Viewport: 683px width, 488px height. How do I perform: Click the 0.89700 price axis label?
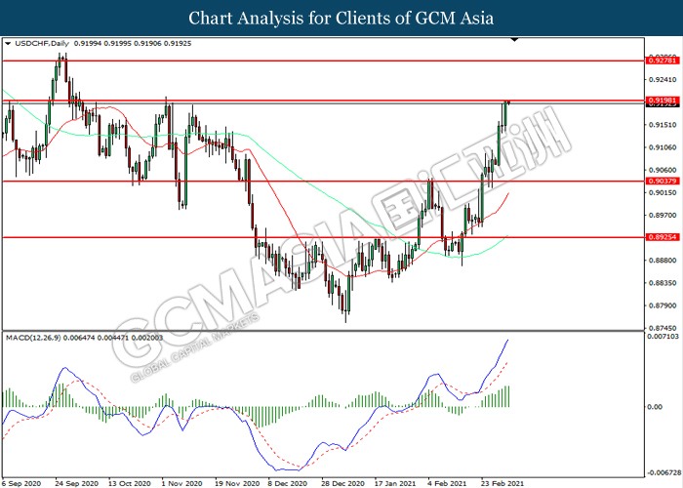click(663, 216)
